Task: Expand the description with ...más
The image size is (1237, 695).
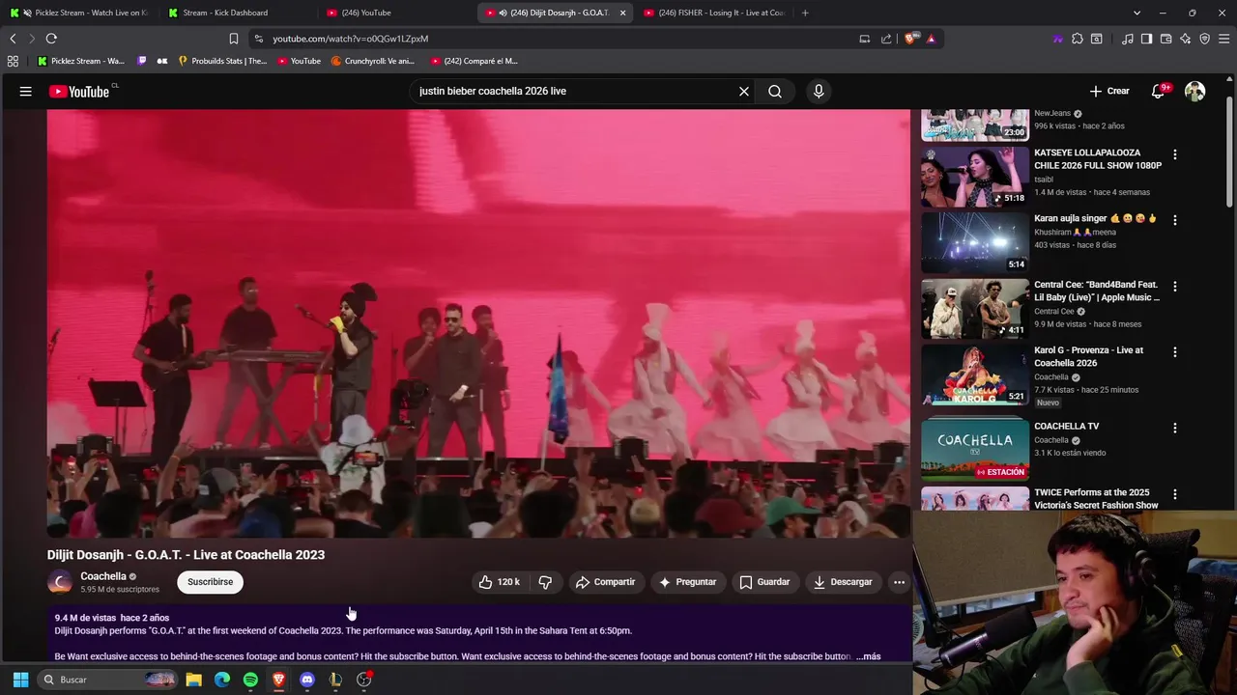Action: click(x=868, y=656)
